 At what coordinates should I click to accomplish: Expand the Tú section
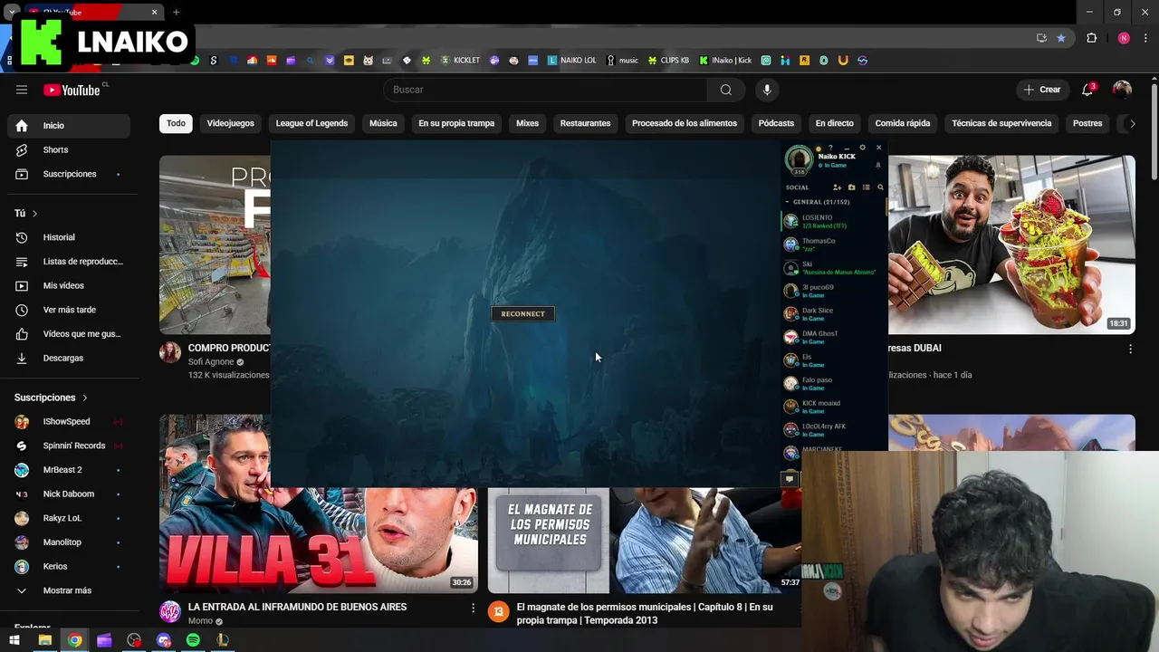point(34,214)
